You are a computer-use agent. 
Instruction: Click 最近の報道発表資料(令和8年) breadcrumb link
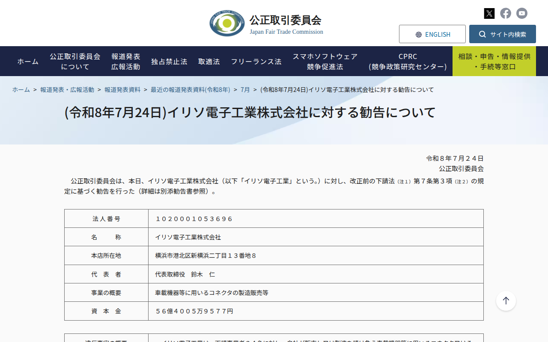tap(191, 90)
